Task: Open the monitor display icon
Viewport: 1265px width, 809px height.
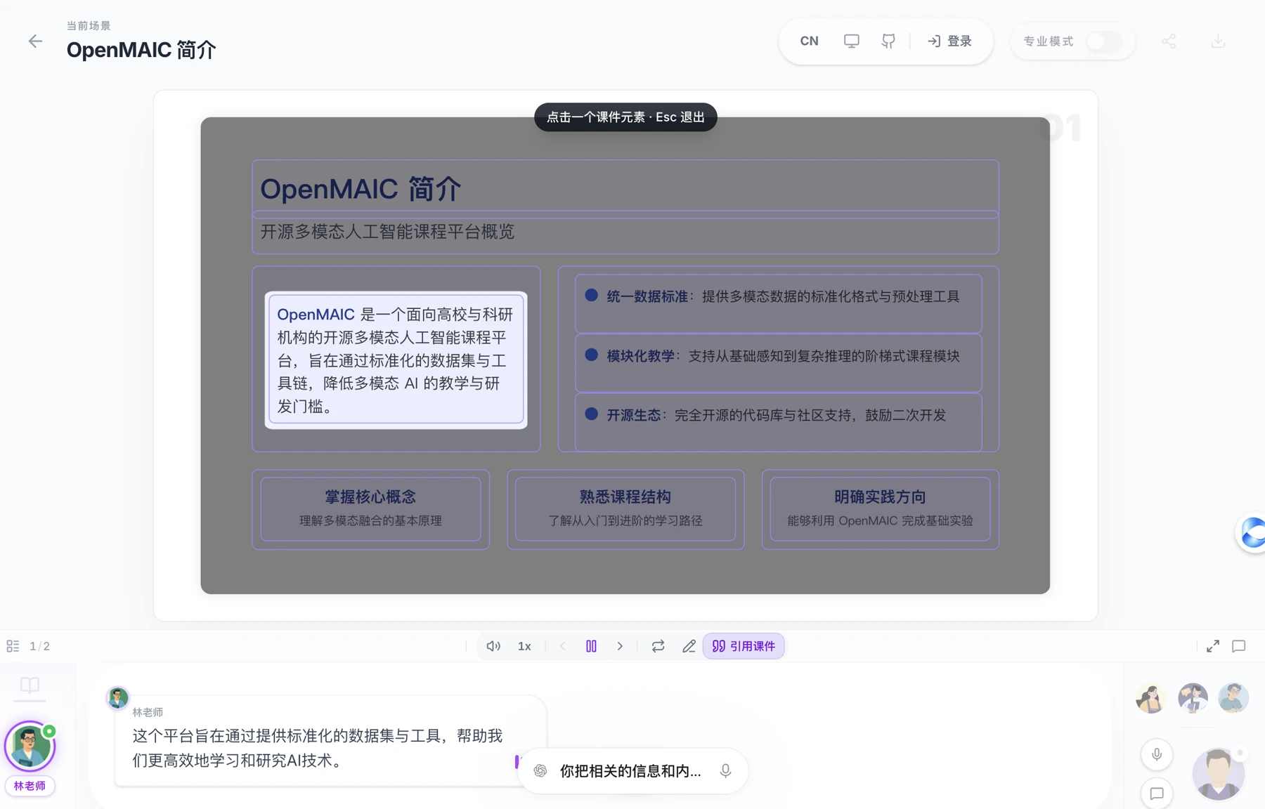Action: point(851,41)
